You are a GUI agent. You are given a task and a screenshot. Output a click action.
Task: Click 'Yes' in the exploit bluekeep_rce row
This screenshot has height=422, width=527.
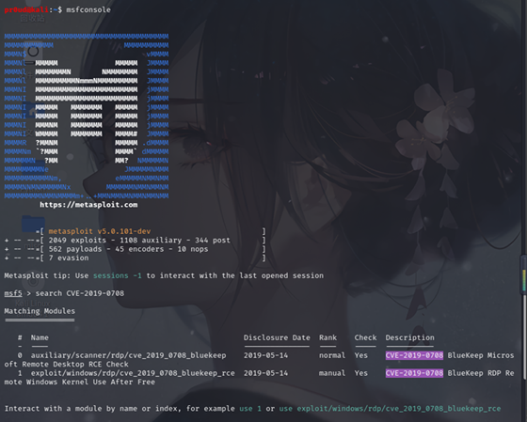pyautogui.click(x=361, y=373)
